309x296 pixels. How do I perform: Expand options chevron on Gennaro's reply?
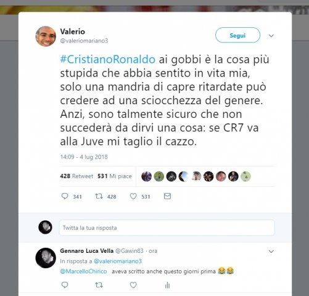click(x=271, y=252)
